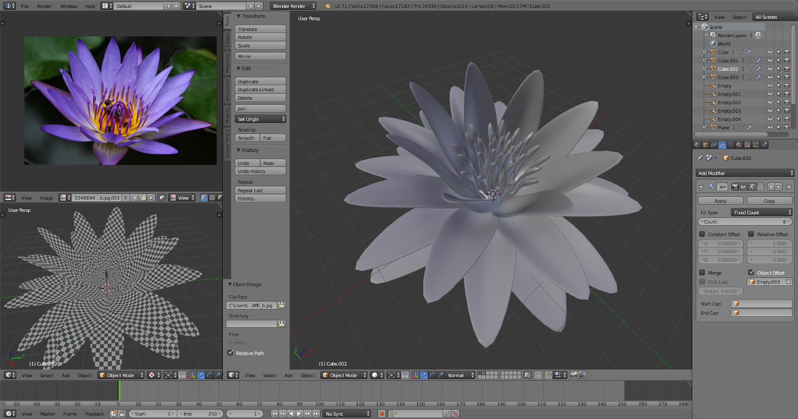This screenshot has height=419, width=798.
Task: Click the OpenGL render image camera icon
Action: point(574,375)
